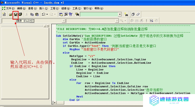This screenshot has height=107, width=195.
Task: Click the 'ActiveDocument.Selection.GoToLine row' line
Action: (116, 86)
